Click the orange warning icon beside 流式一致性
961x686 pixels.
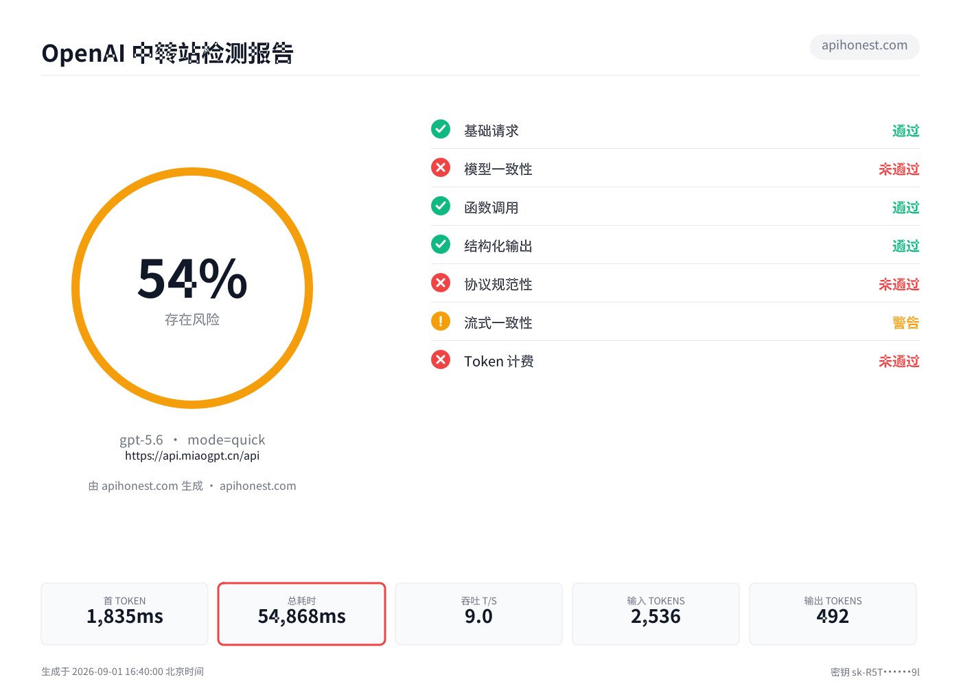pyautogui.click(x=441, y=321)
